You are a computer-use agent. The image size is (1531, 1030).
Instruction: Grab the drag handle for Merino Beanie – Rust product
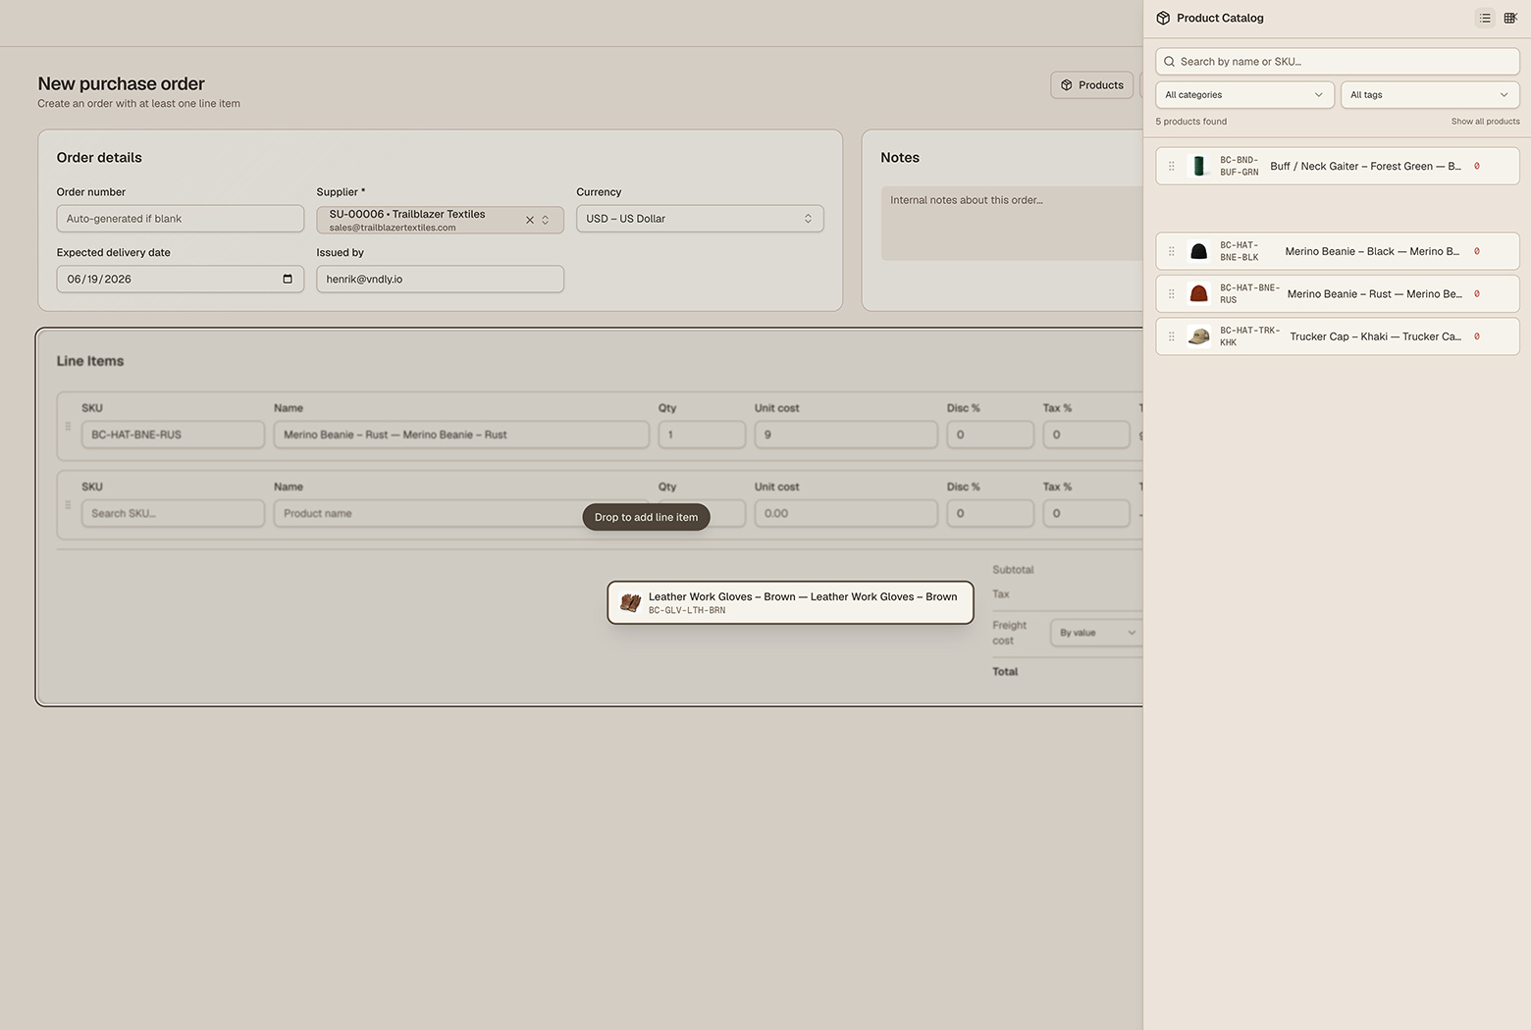[1171, 293]
